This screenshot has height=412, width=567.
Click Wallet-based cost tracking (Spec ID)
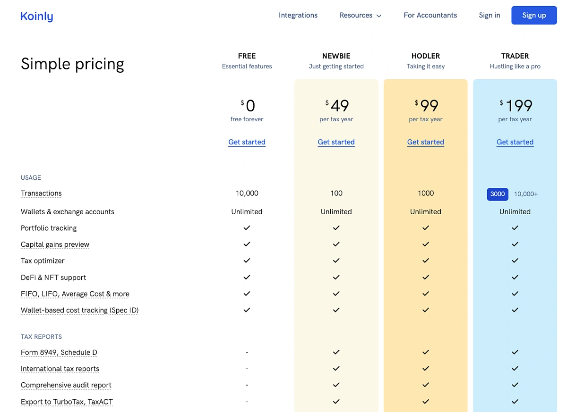pyautogui.click(x=79, y=311)
